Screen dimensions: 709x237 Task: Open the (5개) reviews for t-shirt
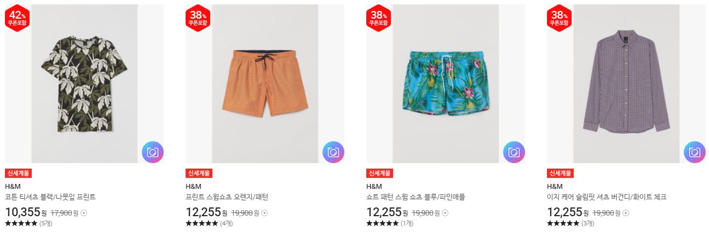click(x=46, y=223)
